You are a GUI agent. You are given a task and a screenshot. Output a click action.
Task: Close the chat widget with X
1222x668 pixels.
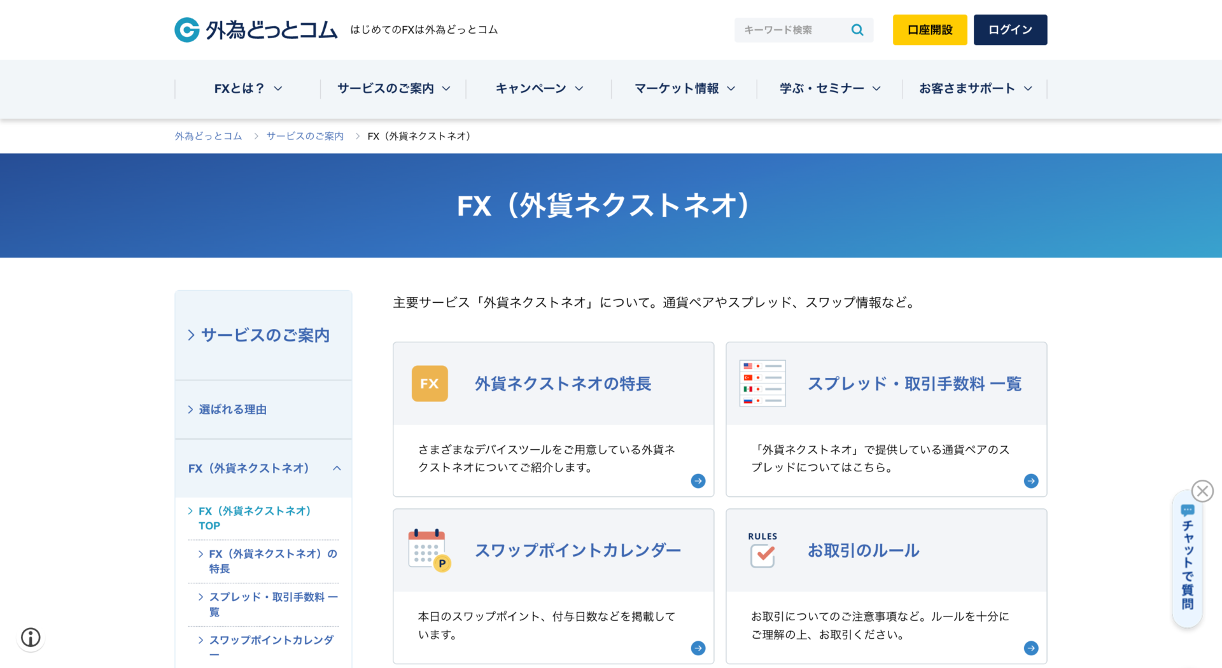pos(1202,491)
